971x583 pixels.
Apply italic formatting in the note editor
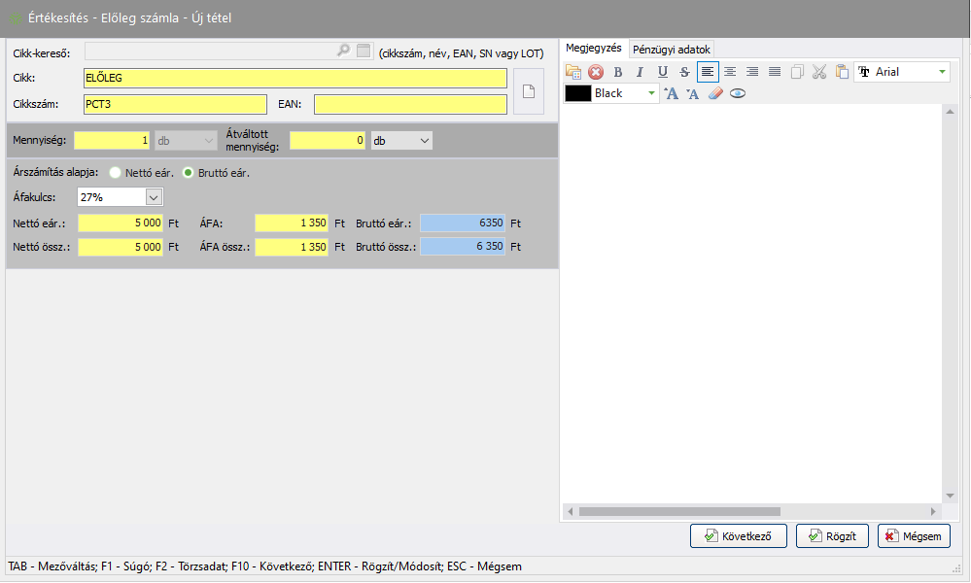[640, 72]
